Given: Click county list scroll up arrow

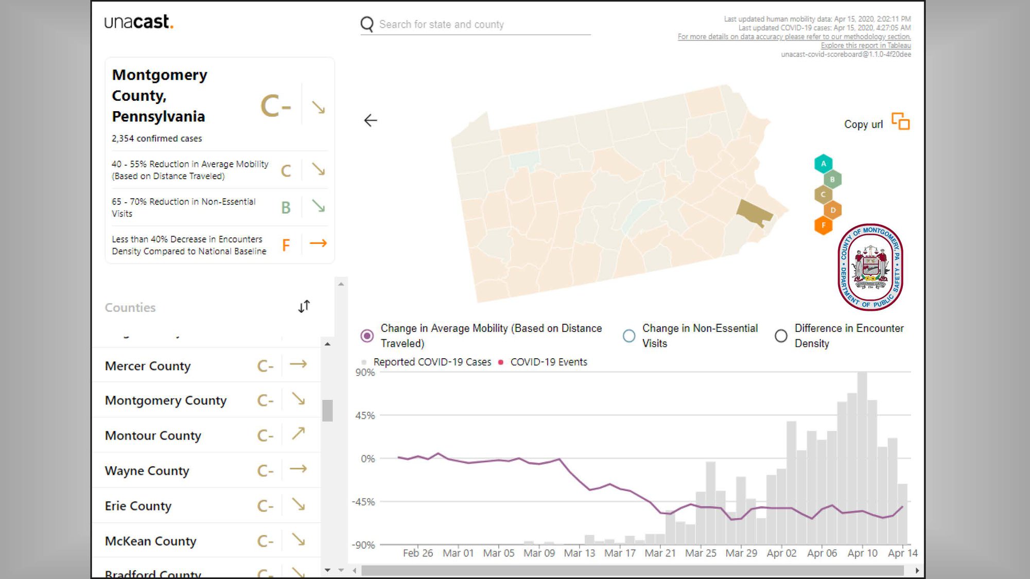Looking at the screenshot, I should pyautogui.click(x=327, y=344).
